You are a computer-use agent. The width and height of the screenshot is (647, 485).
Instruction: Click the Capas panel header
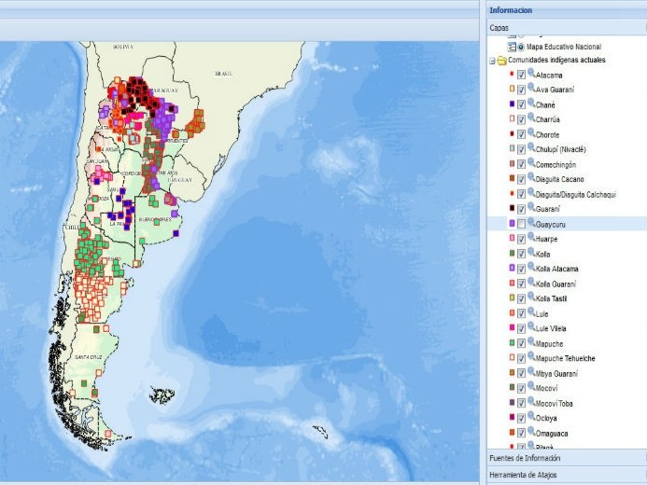499,28
